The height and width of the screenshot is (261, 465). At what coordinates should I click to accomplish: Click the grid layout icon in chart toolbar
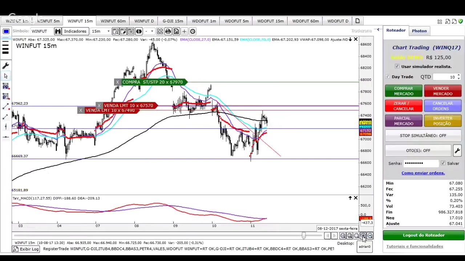click(160, 31)
